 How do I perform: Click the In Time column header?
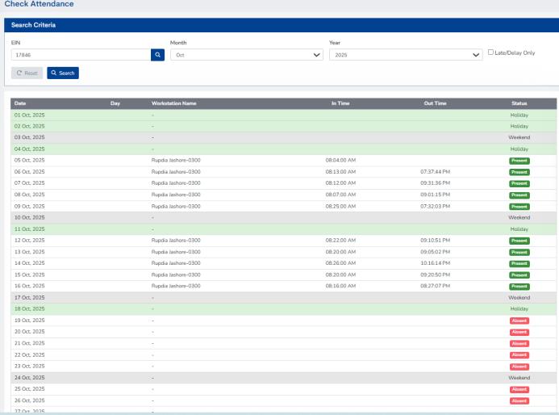pos(340,103)
